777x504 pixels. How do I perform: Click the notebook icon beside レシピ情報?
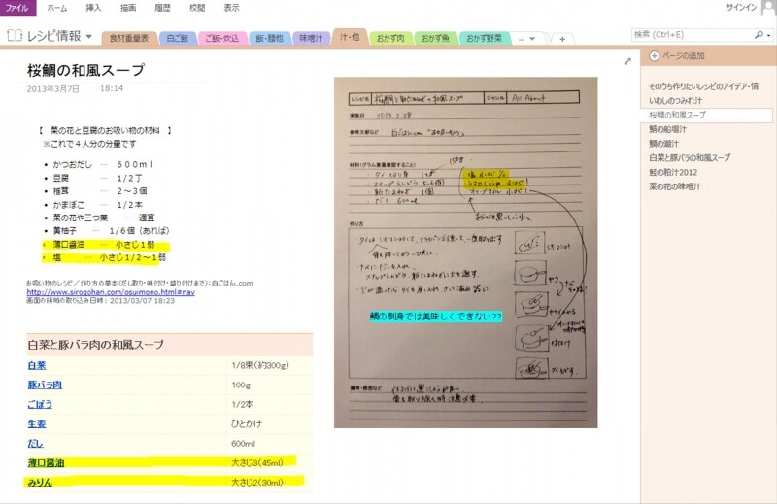click(15, 35)
